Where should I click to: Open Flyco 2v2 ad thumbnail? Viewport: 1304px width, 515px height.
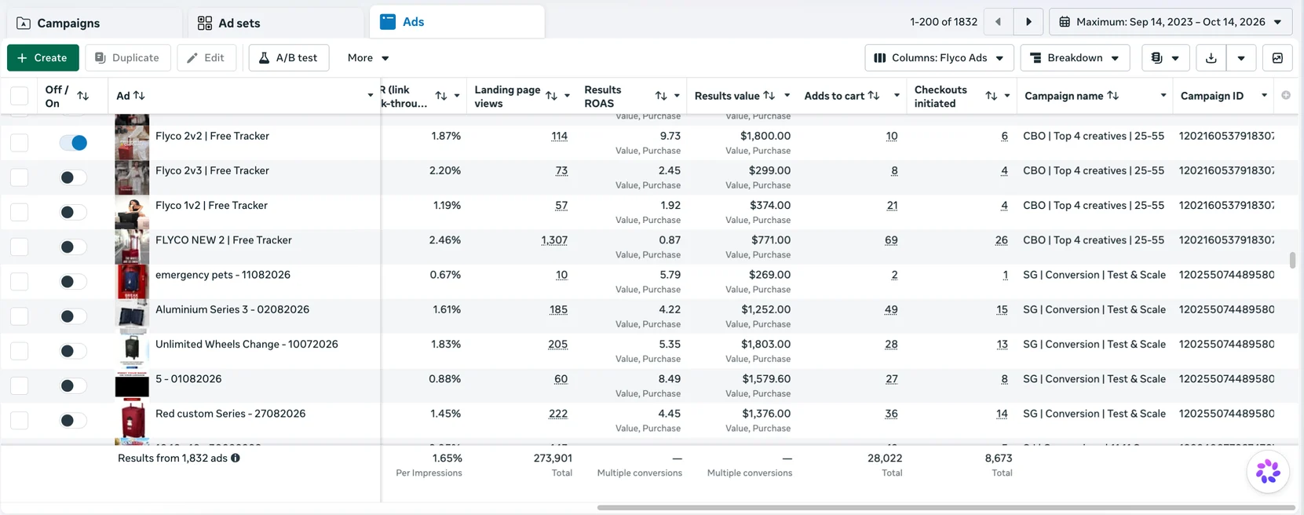[132, 143]
